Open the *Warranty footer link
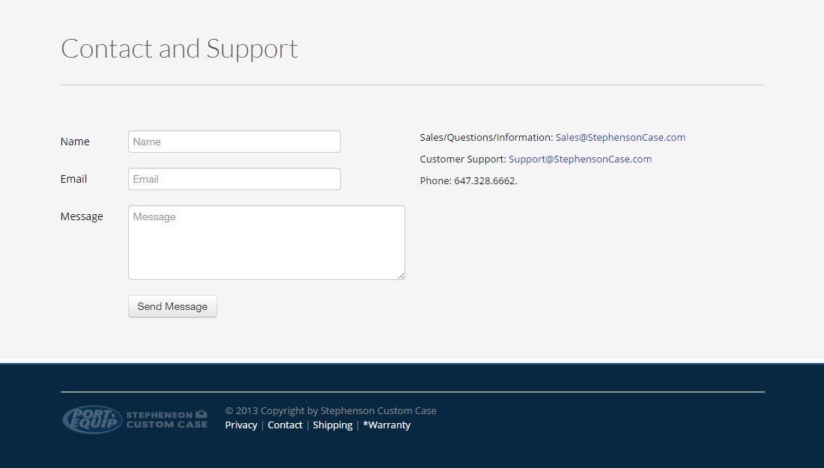The image size is (824, 468). (387, 425)
